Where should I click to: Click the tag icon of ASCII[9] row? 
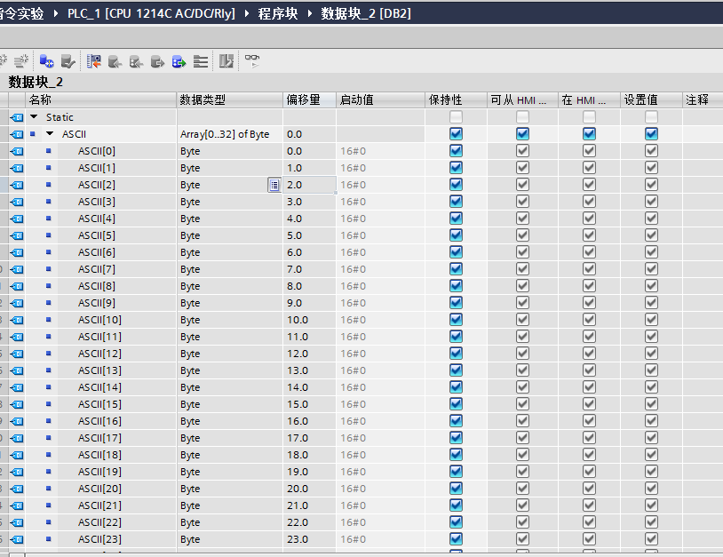point(17,303)
